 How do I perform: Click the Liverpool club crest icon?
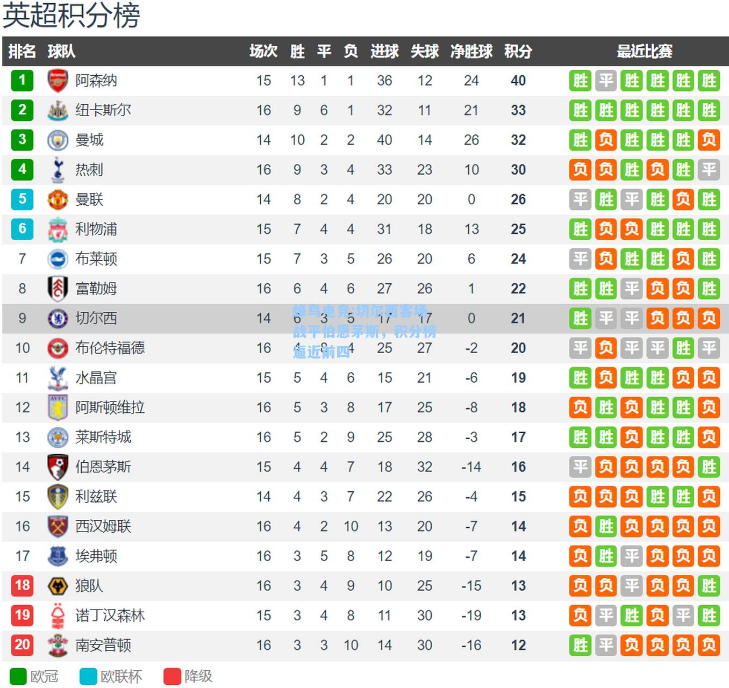pos(58,230)
